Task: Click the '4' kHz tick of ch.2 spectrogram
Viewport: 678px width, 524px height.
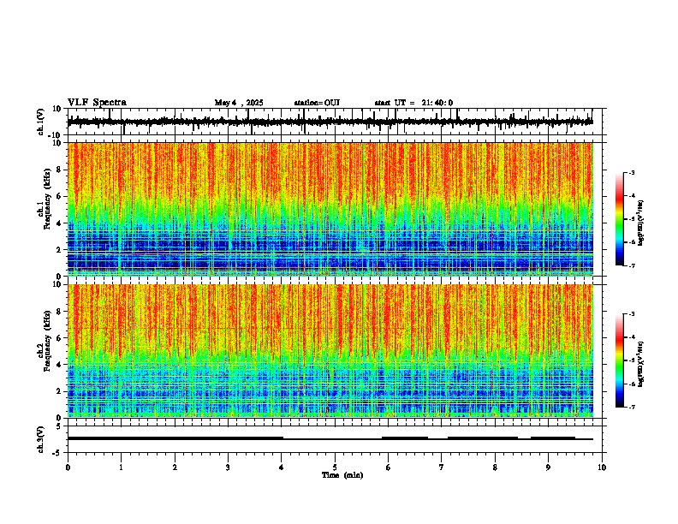Action: [x=59, y=365]
